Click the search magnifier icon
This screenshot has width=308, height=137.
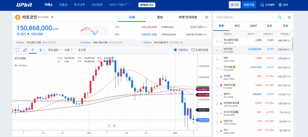point(279,17)
